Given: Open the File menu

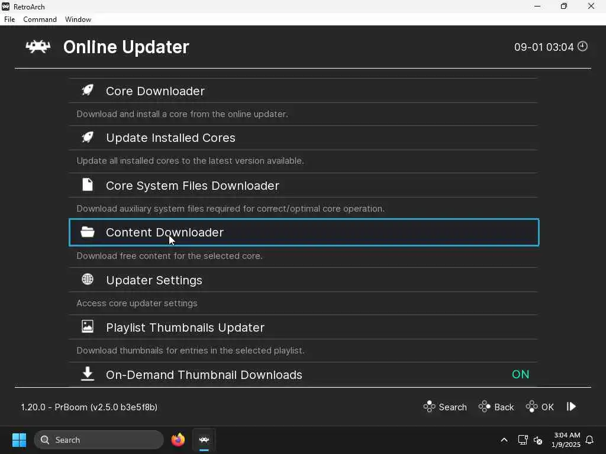Looking at the screenshot, I should (9, 20).
